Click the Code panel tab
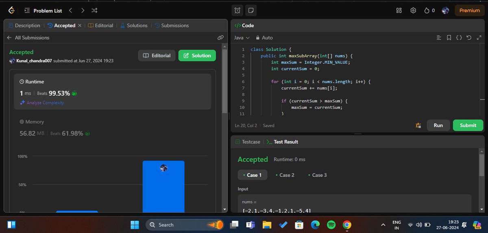This screenshot has width=488, height=233. (x=244, y=25)
